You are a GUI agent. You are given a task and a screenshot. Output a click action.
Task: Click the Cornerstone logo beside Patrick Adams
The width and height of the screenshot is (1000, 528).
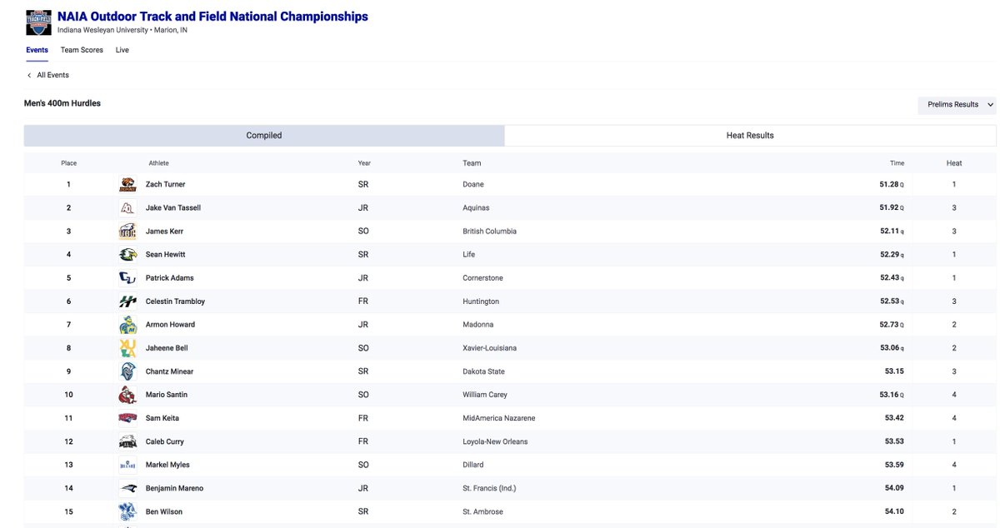(x=127, y=278)
